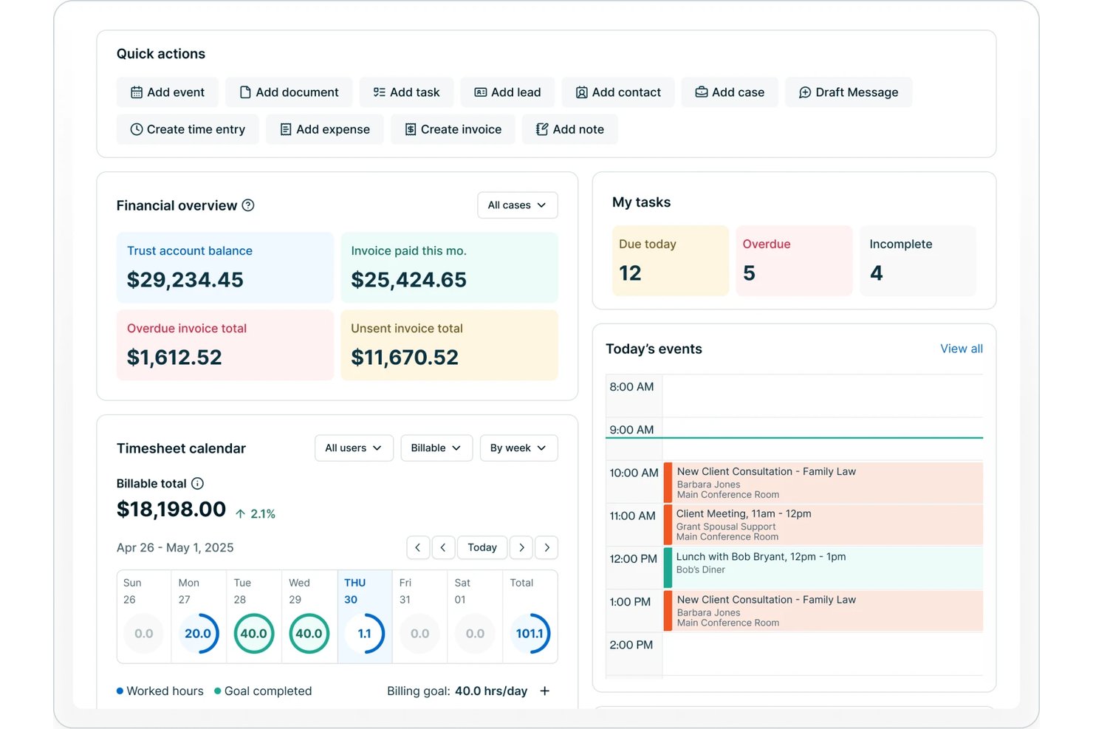
Task: Click the Add contact person icon
Action: click(x=582, y=92)
